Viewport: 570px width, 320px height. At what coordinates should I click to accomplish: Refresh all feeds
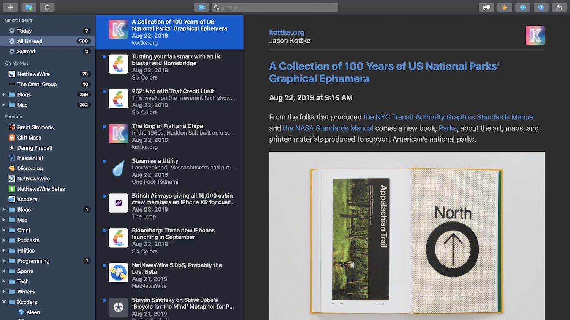pyautogui.click(x=47, y=7)
